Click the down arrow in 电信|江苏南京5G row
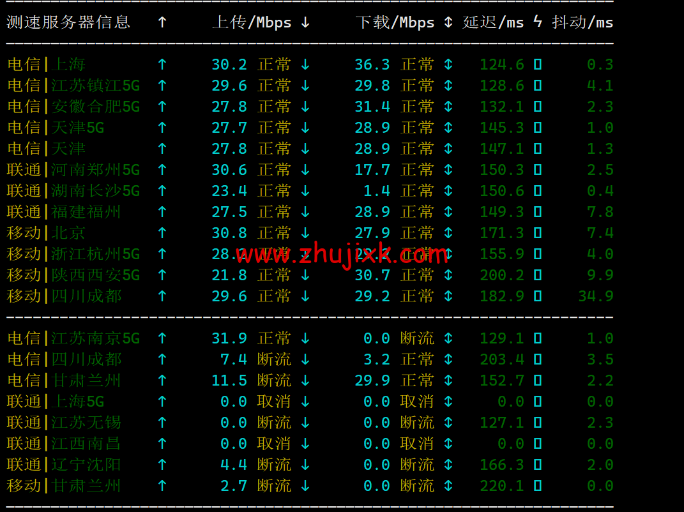684x512 pixels. 305,338
